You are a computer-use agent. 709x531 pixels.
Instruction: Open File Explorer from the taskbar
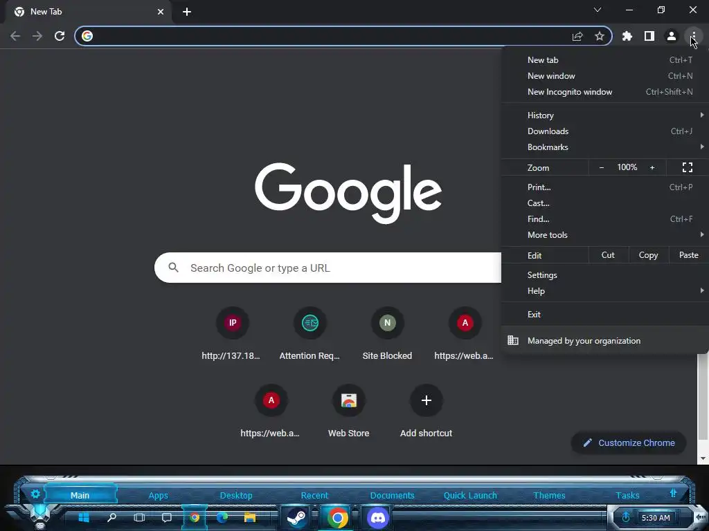(249, 517)
